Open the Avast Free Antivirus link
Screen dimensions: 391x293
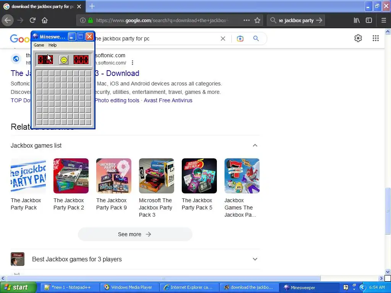168,100
